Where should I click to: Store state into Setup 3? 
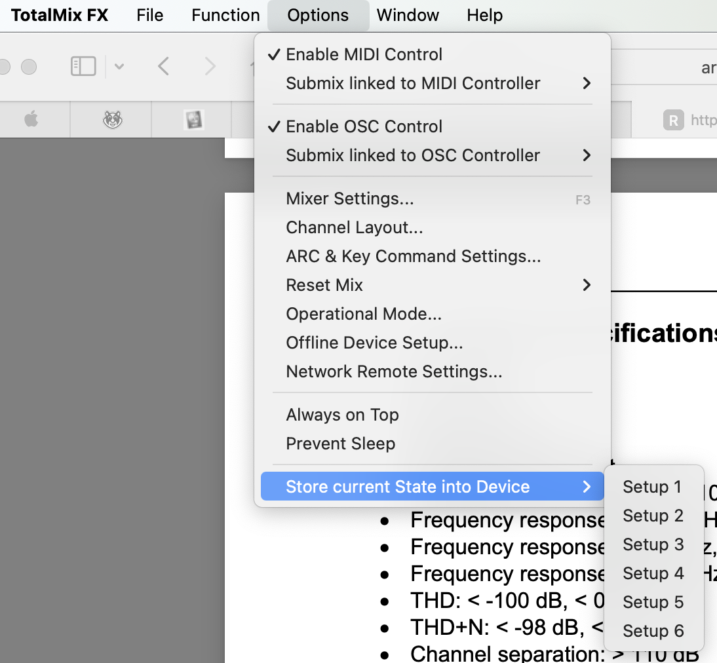pyautogui.click(x=653, y=544)
